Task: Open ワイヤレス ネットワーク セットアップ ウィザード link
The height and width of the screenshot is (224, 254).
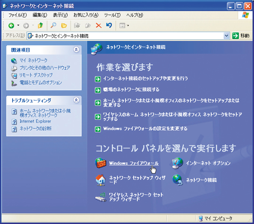Action: (136, 197)
